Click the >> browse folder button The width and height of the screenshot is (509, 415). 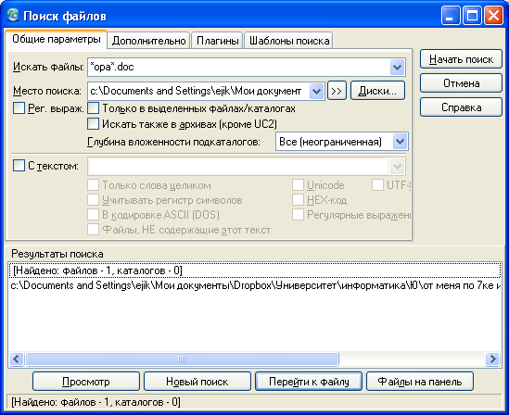(x=337, y=91)
